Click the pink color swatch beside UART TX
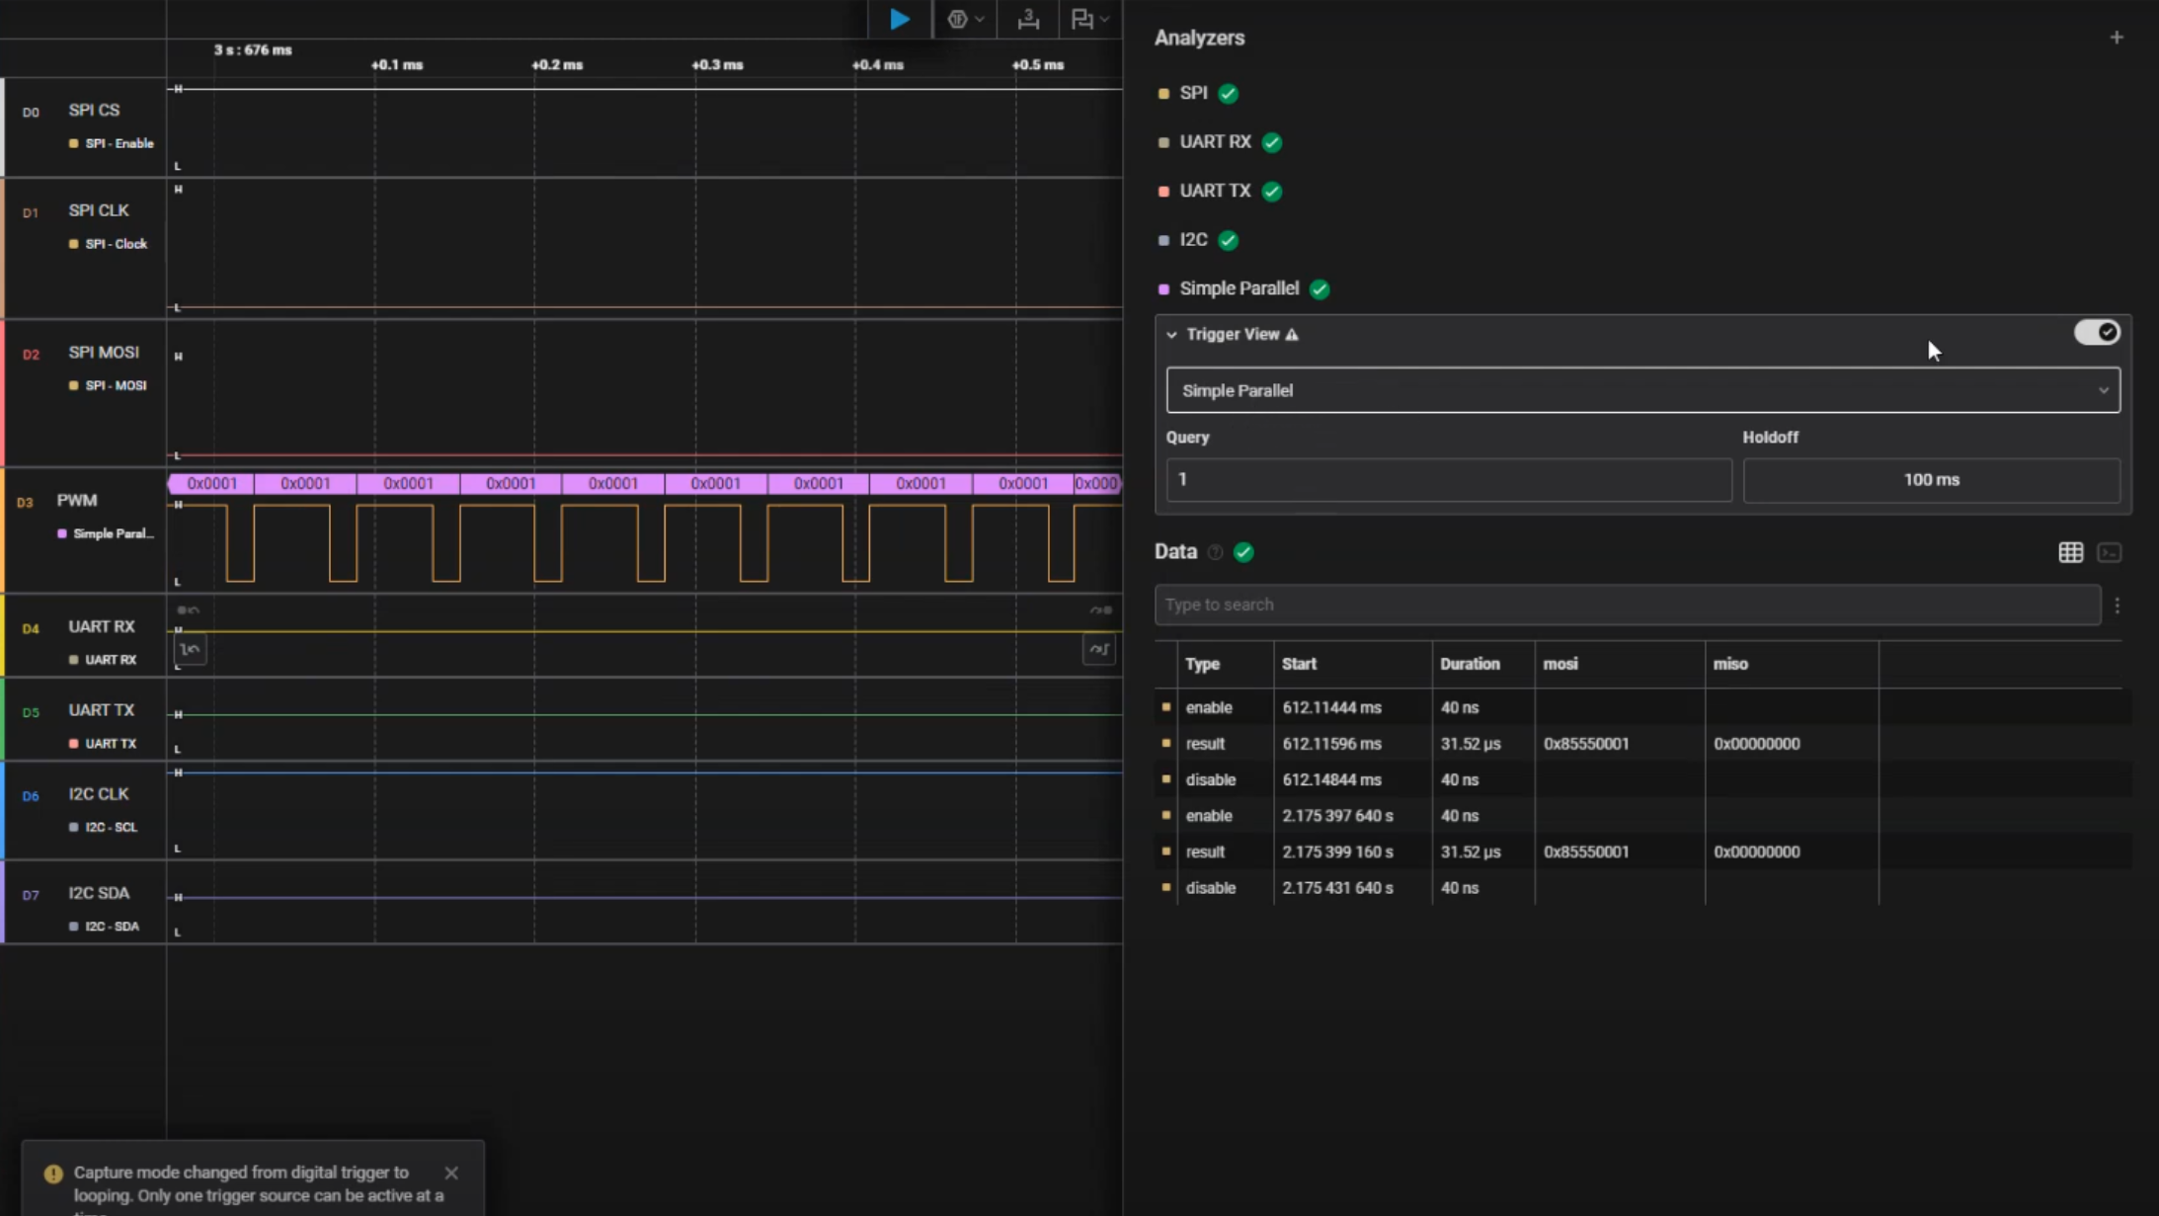 (1161, 191)
